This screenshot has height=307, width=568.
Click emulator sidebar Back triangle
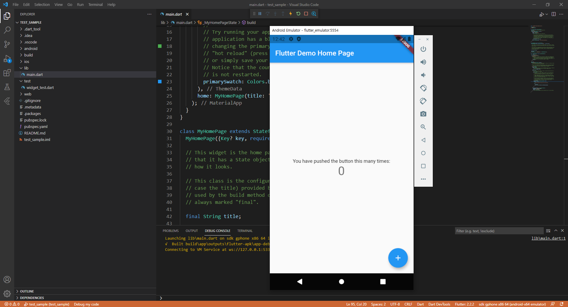(x=423, y=140)
